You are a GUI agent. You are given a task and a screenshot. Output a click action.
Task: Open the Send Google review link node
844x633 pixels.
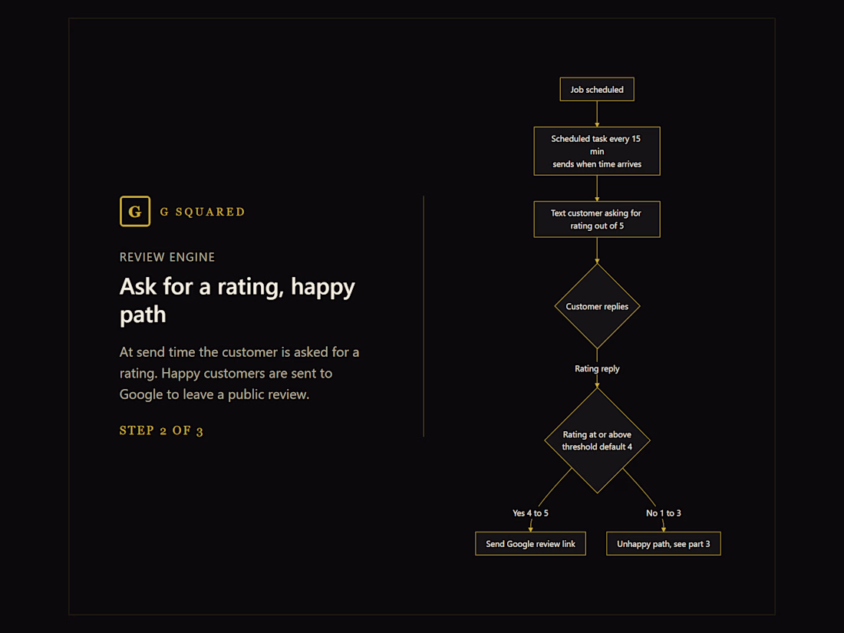(531, 544)
